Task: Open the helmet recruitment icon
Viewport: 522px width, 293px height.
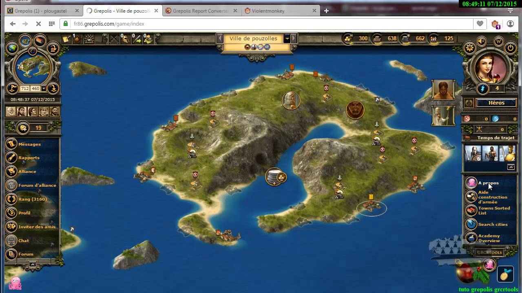Action: click(126, 39)
